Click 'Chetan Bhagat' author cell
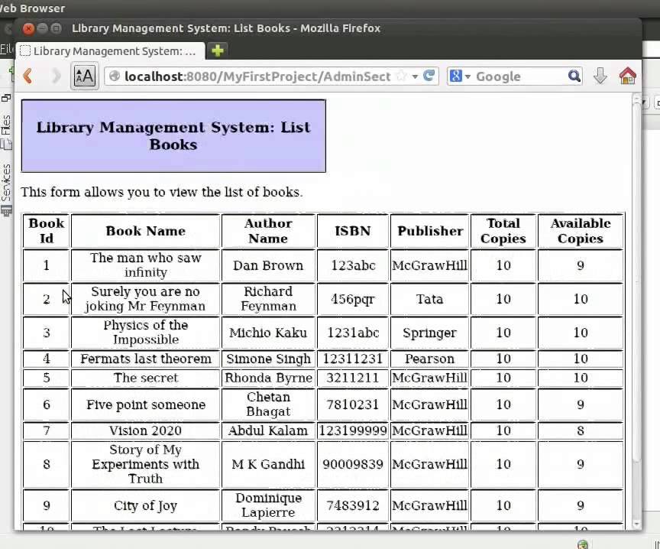 [x=268, y=404]
